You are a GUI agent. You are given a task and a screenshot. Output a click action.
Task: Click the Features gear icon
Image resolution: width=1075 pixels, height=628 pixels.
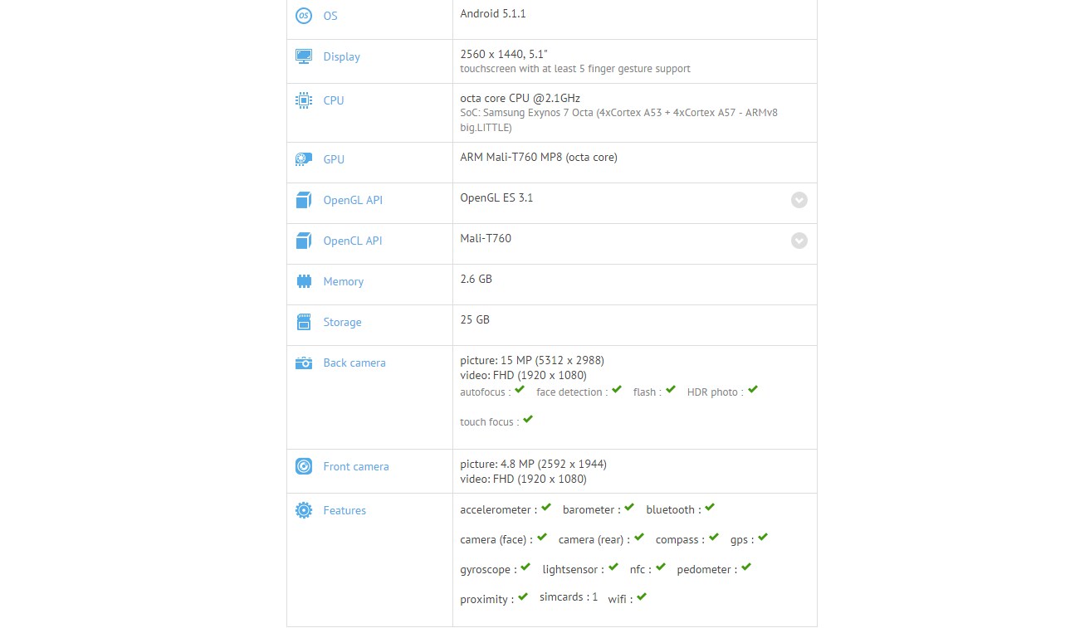point(304,510)
